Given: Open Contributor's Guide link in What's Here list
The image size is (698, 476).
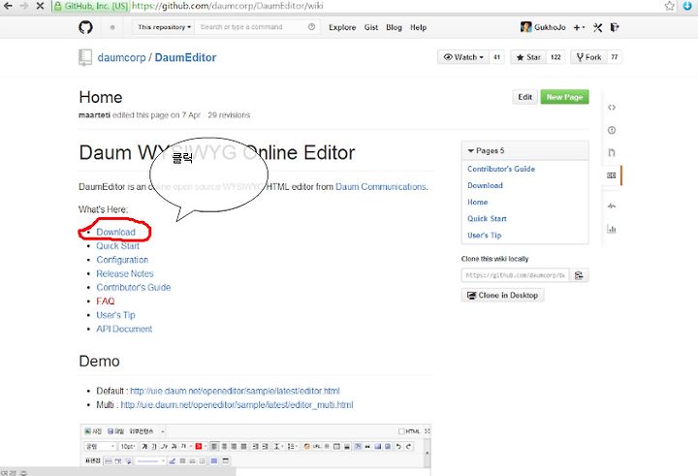Looking at the screenshot, I should pos(134,287).
